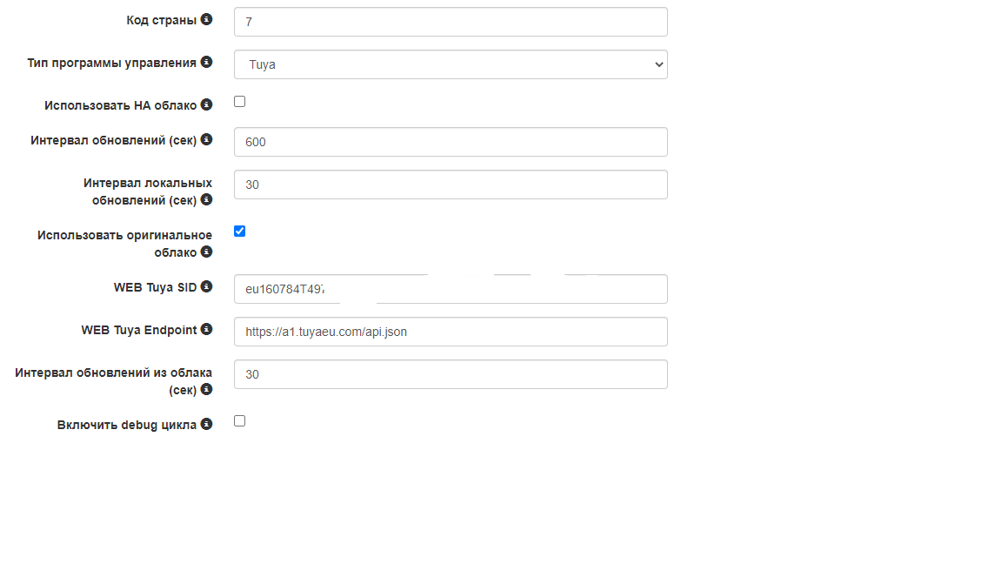Uncheck Использовать оригинальное облако checkbox
The width and height of the screenshot is (1002, 564).
(x=240, y=231)
